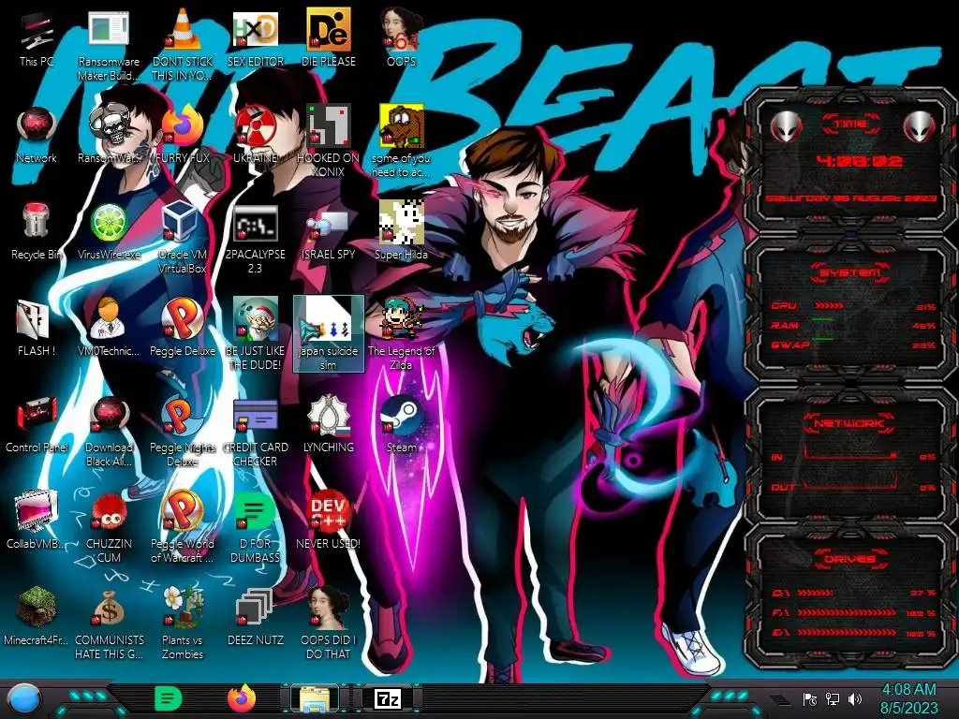Open the green document app on taskbar
This screenshot has width=959, height=719.
coord(169,698)
